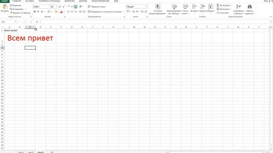Viewport: 273px width, 153px height.
Task: Align text to top of cell
Action: coord(68,7)
